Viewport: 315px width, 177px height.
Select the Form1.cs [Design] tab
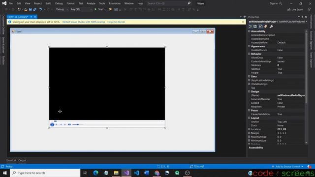coord(18,17)
